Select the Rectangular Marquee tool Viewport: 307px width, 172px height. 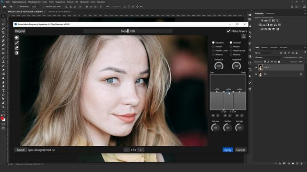[3, 20]
